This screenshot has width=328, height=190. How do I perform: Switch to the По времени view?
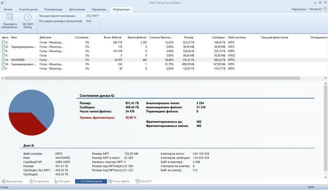39,181
